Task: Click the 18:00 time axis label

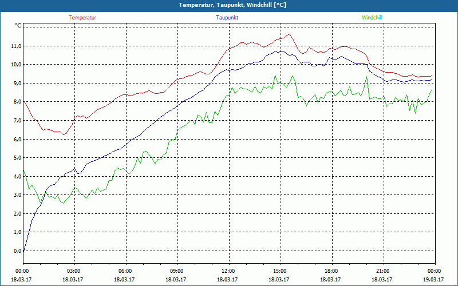Action: pyautogui.click(x=332, y=271)
